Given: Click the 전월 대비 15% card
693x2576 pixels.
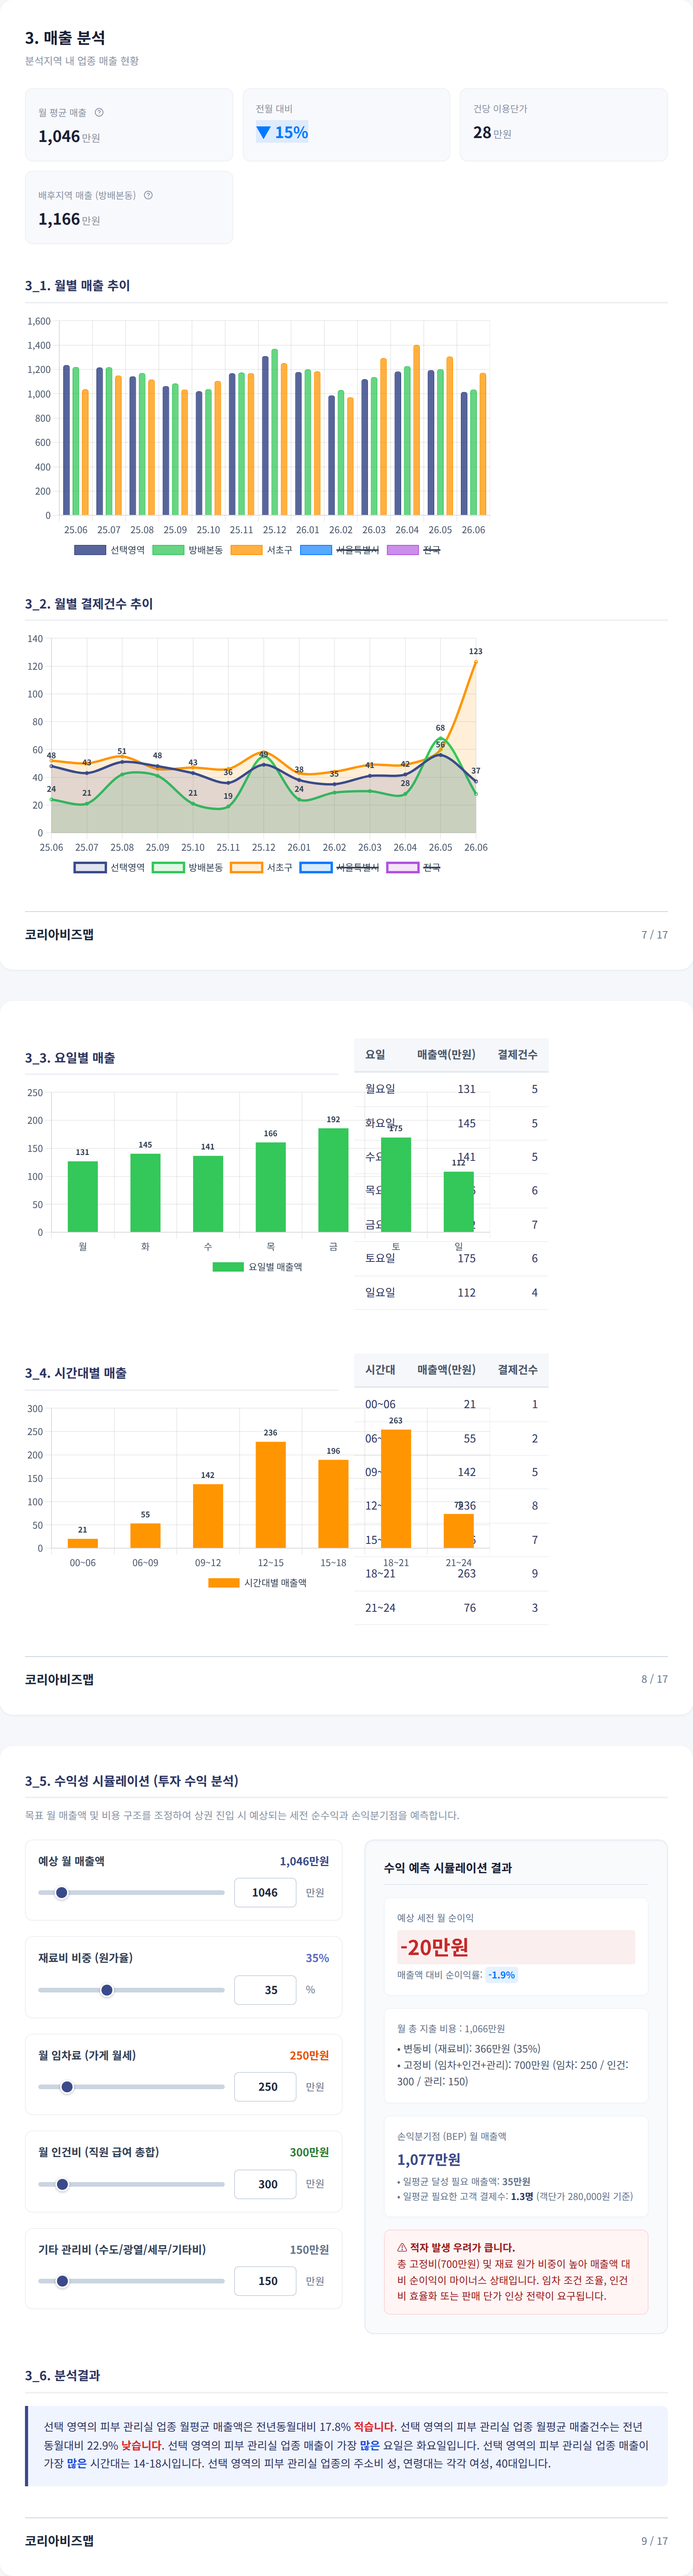Looking at the screenshot, I should tap(346, 125).
